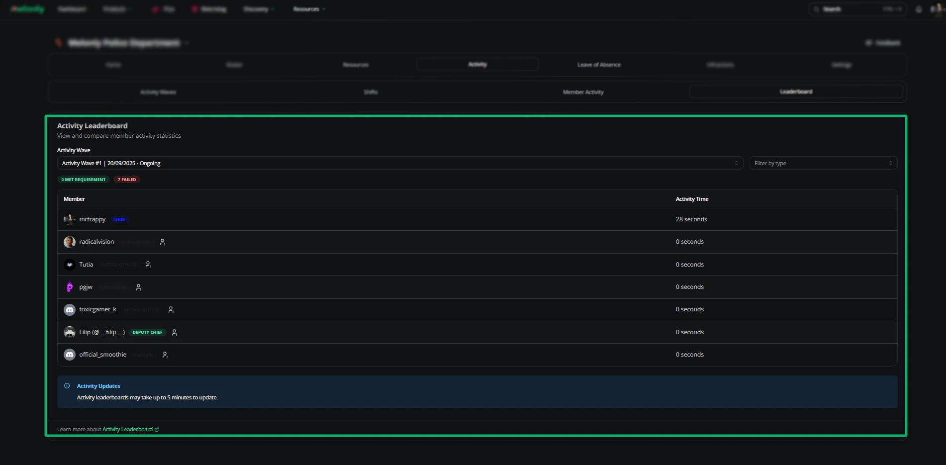Open toxicgamer_k's user profile icon
946x465 pixels.
(171, 310)
